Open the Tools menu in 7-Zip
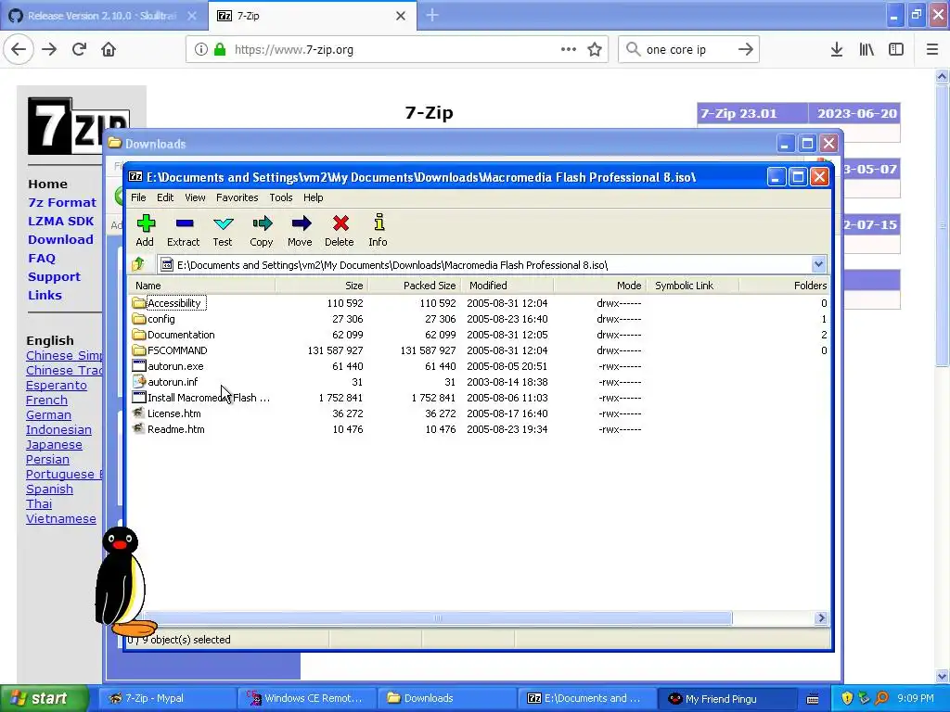The width and height of the screenshot is (950, 712). (x=280, y=197)
